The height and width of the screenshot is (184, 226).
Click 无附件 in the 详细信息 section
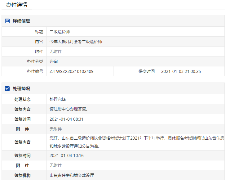pyautogui.click(x=56, y=52)
